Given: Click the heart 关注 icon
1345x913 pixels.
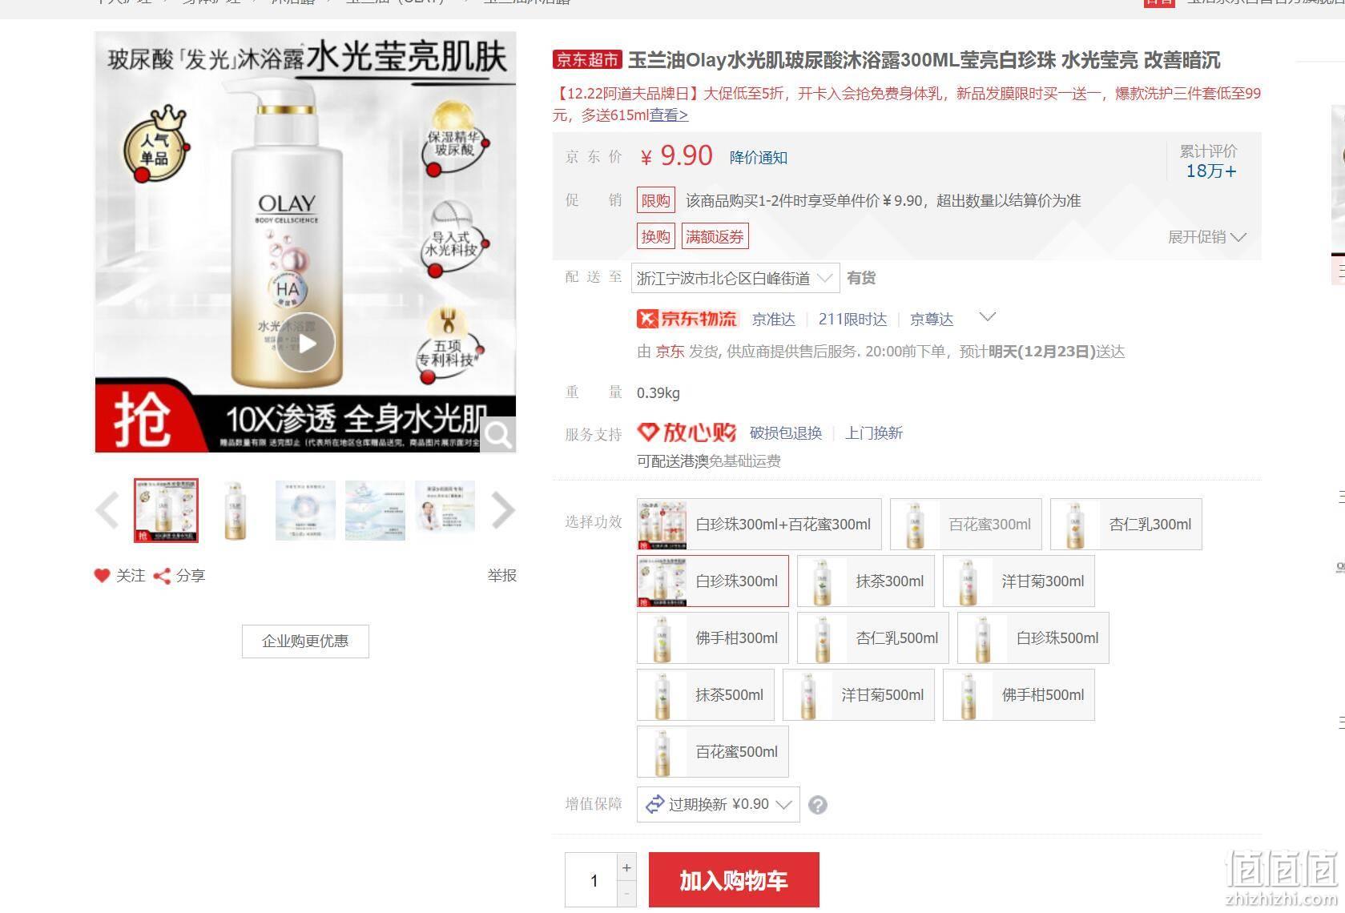Looking at the screenshot, I should point(102,575).
